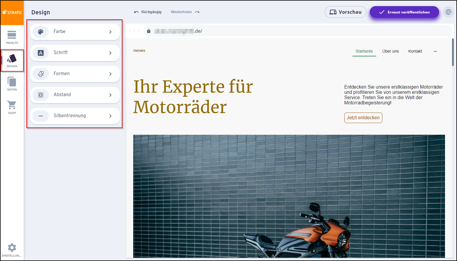Trigger Rückgängig to undo changes
Image resolution: width=457 pixels, height=261 pixels.
click(x=148, y=12)
